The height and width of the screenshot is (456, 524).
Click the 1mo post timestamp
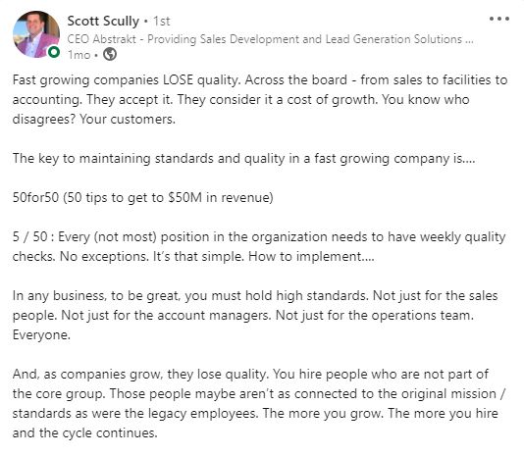(79, 55)
